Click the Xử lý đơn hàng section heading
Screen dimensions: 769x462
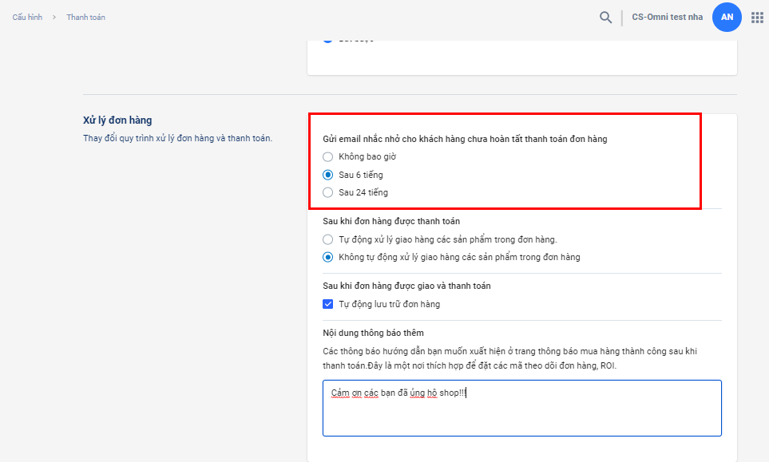[x=117, y=120]
